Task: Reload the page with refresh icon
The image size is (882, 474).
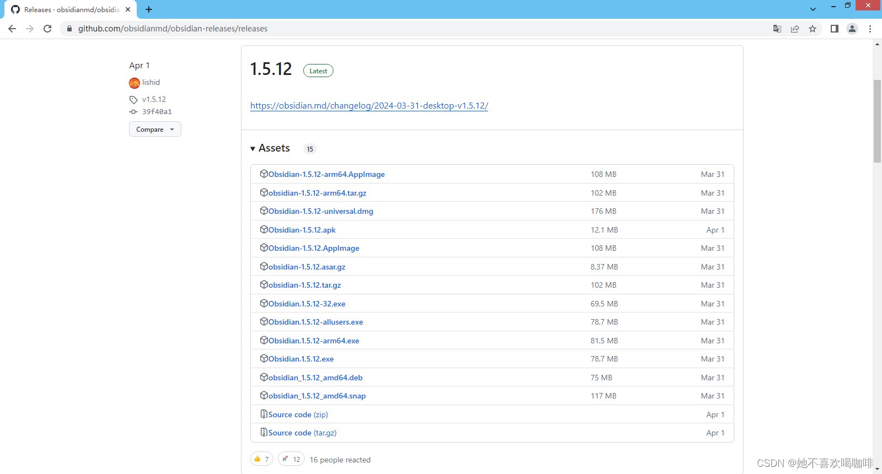Action: pos(47,29)
